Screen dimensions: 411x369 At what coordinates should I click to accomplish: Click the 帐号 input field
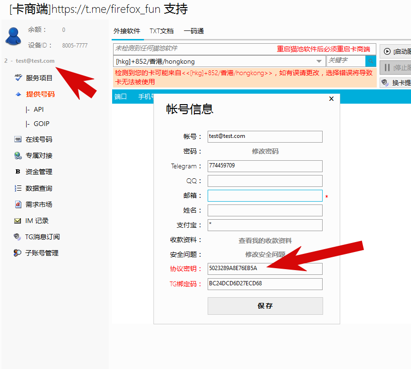(265, 136)
